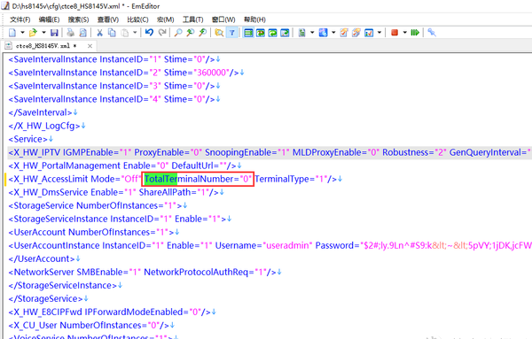This screenshot has height=339, width=532.
Task: Toggle the Filter funnel button
Action: tap(231, 33)
